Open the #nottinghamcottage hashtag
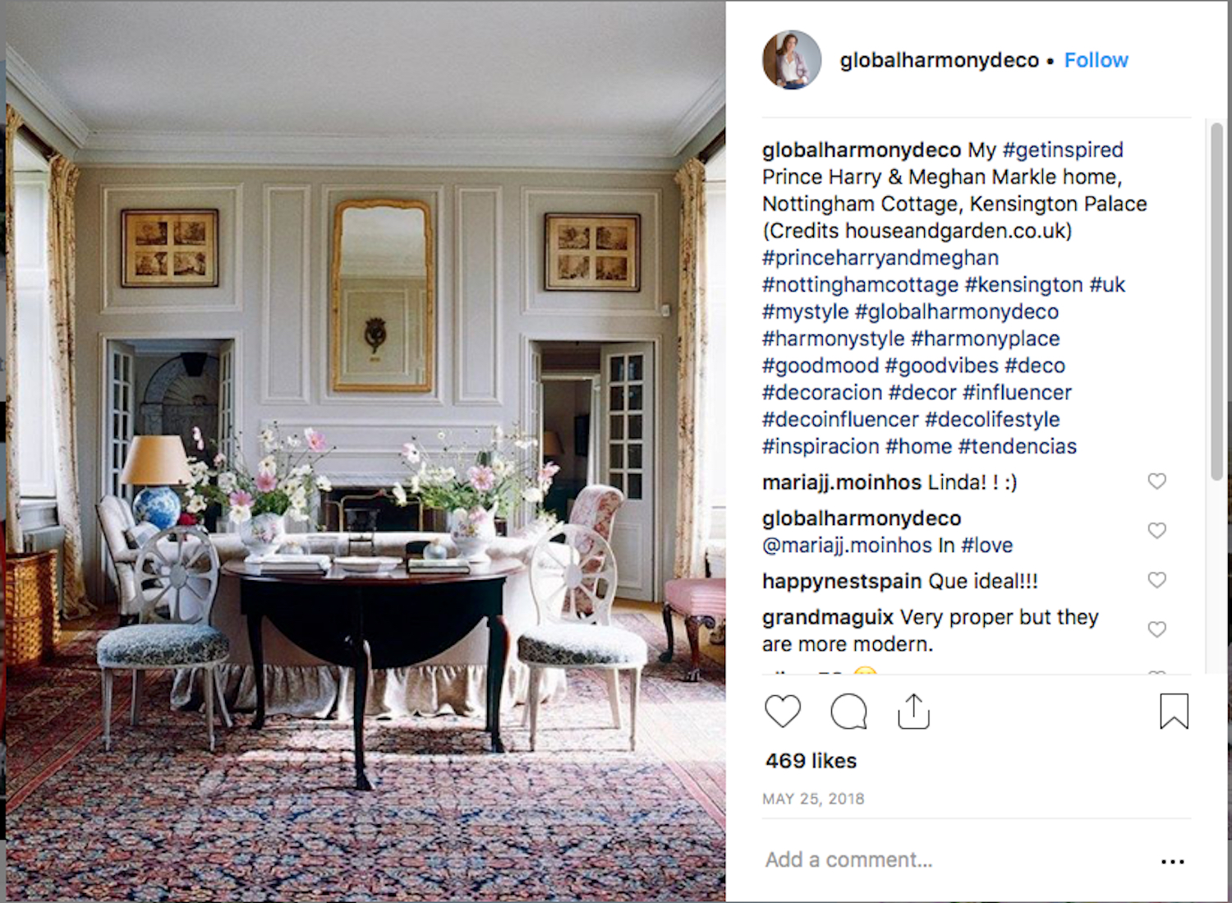Image resolution: width=1232 pixels, height=903 pixels. tap(860, 284)
